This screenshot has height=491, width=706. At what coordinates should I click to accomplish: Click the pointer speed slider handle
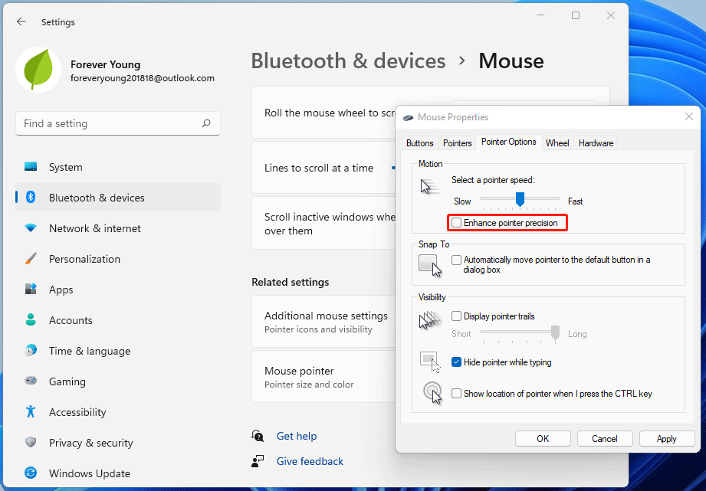[x=520, y=199]
